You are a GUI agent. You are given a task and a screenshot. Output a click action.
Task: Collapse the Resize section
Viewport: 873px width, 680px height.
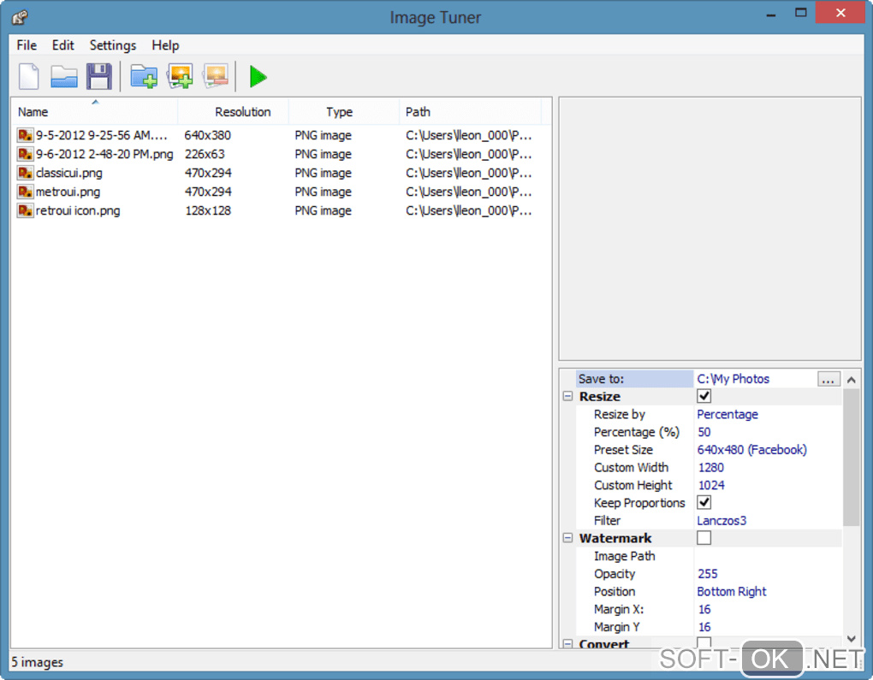tap(567, 397)
